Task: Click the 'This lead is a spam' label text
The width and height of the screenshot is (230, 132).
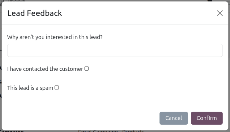Action: (x=30, y=88)
